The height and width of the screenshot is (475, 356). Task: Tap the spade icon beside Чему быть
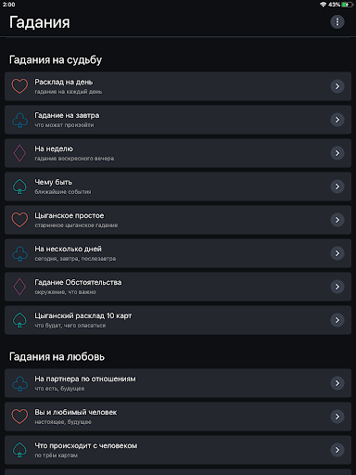click(x=19, y=186)
